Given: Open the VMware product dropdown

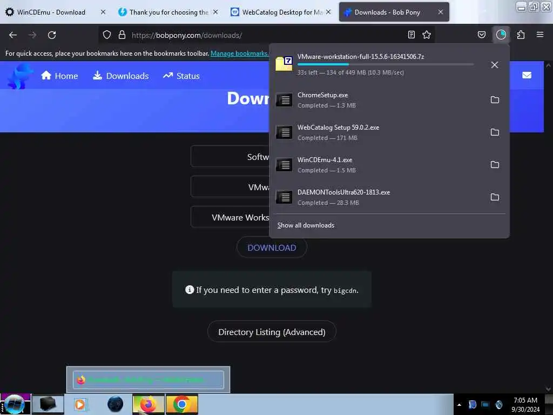Looking at the screenshot, I should coord(230,187).
